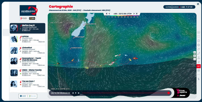Click the Ulysse Nardin countdown timer
202x102 pixels.
pyautogui.click(x=179, y=7)
